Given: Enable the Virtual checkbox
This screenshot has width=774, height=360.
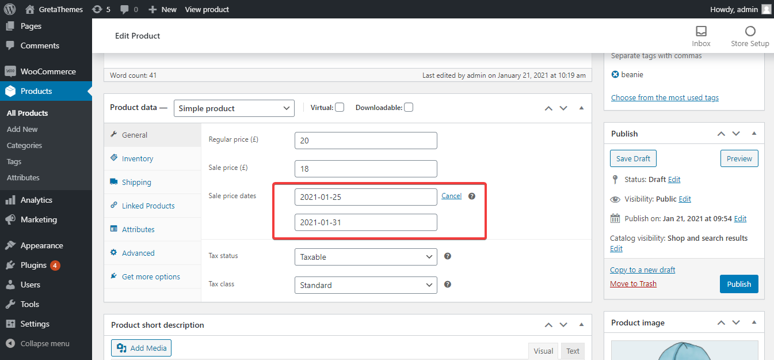Looking at the screenshot, I should (x=340, y=107).
